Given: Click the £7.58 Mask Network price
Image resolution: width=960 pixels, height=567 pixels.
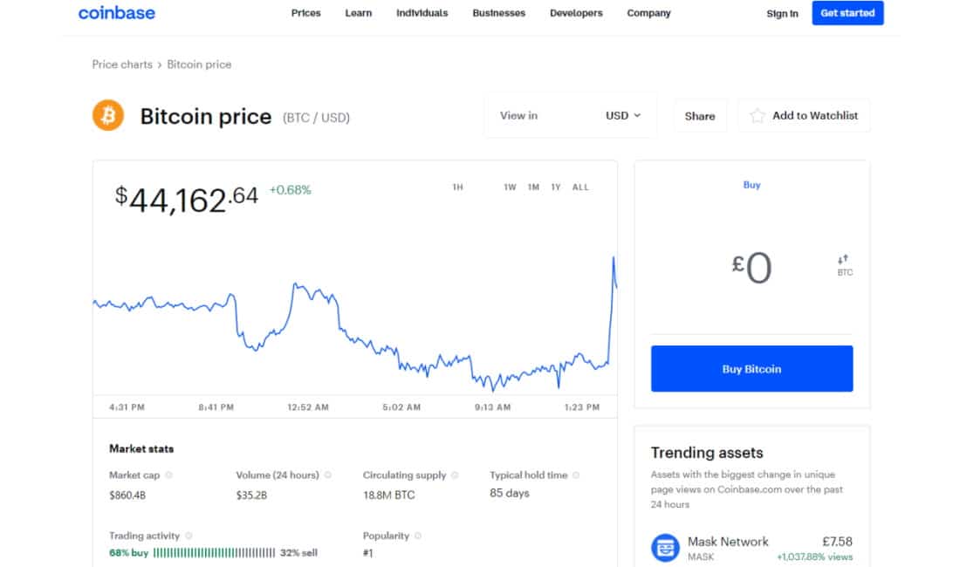Looking at the screenshot, I should pos(837,542).
